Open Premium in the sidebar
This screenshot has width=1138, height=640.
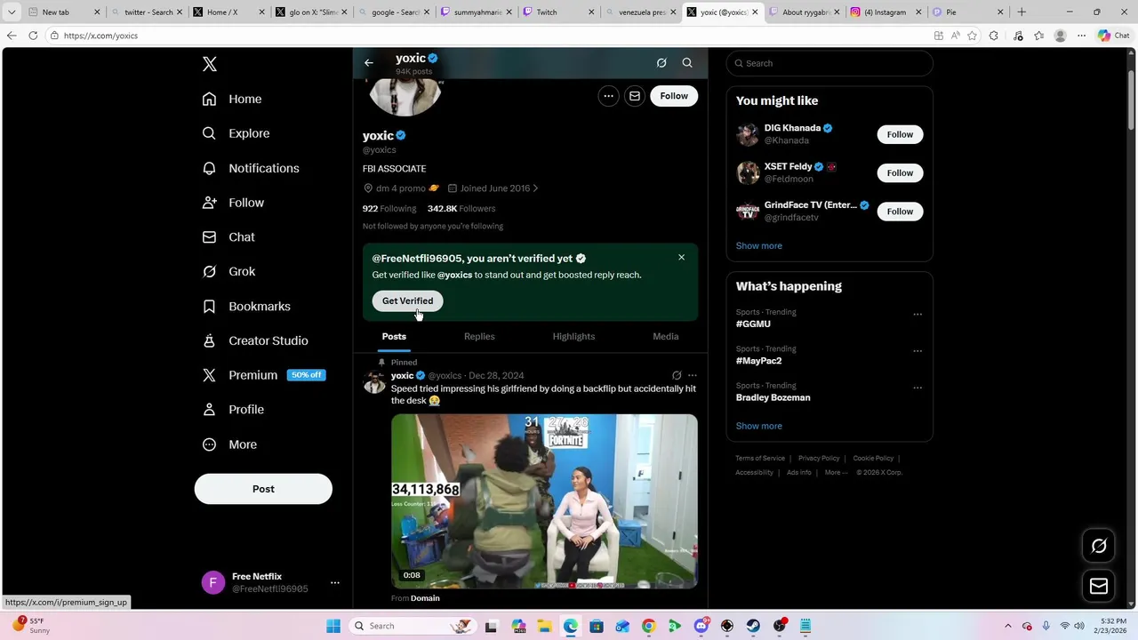click(x=264, y=375)
